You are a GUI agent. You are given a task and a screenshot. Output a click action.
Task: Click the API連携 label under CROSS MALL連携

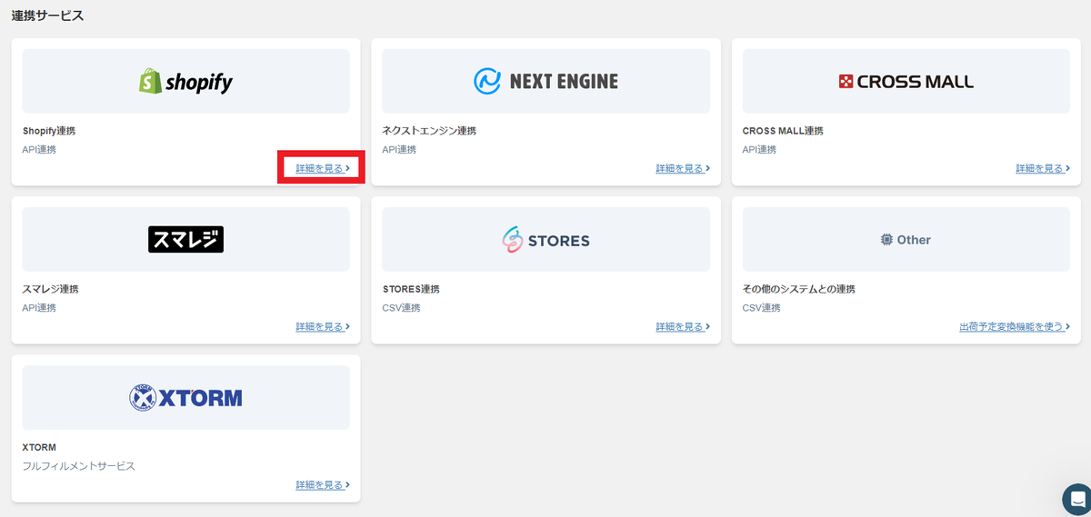[x=759, y=149]
